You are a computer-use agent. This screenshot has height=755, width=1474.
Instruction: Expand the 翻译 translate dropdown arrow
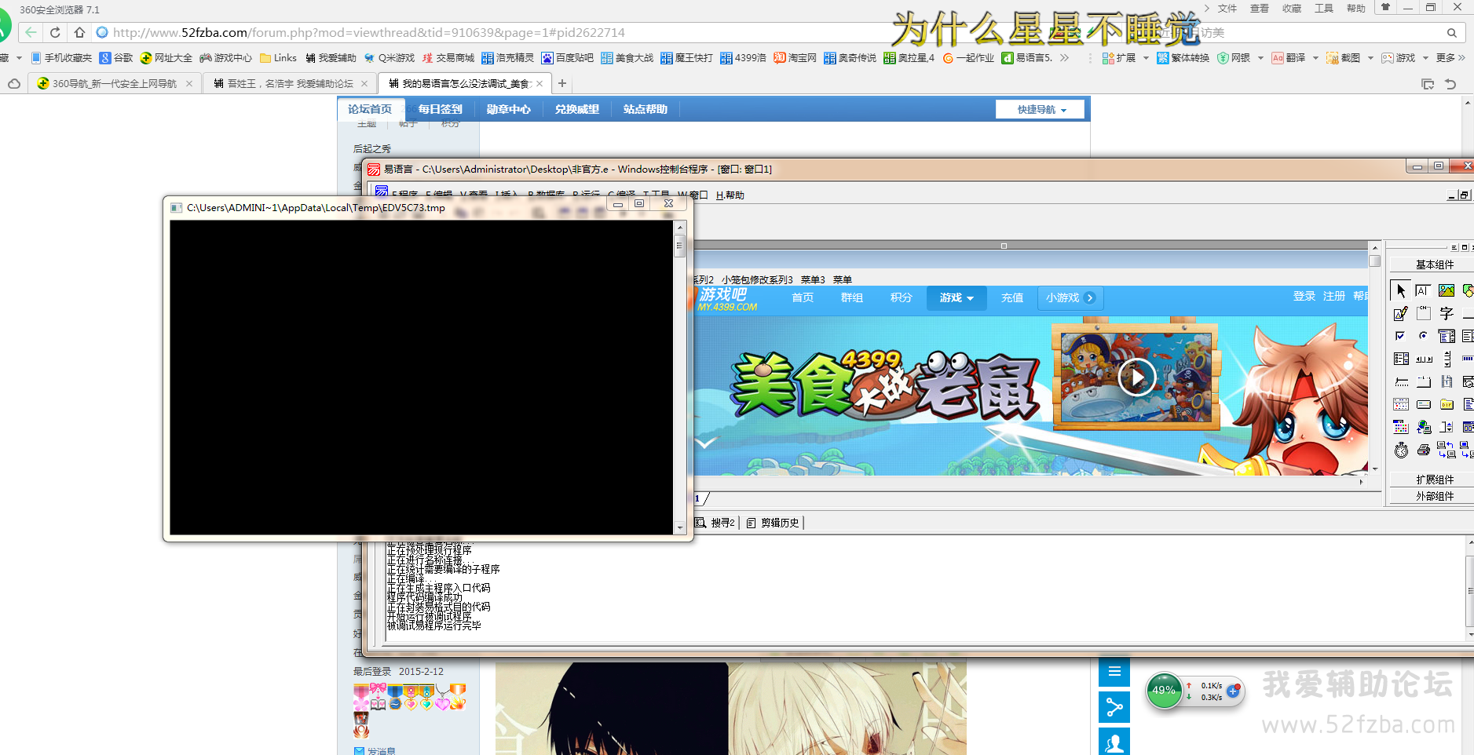click(1315, 58)
